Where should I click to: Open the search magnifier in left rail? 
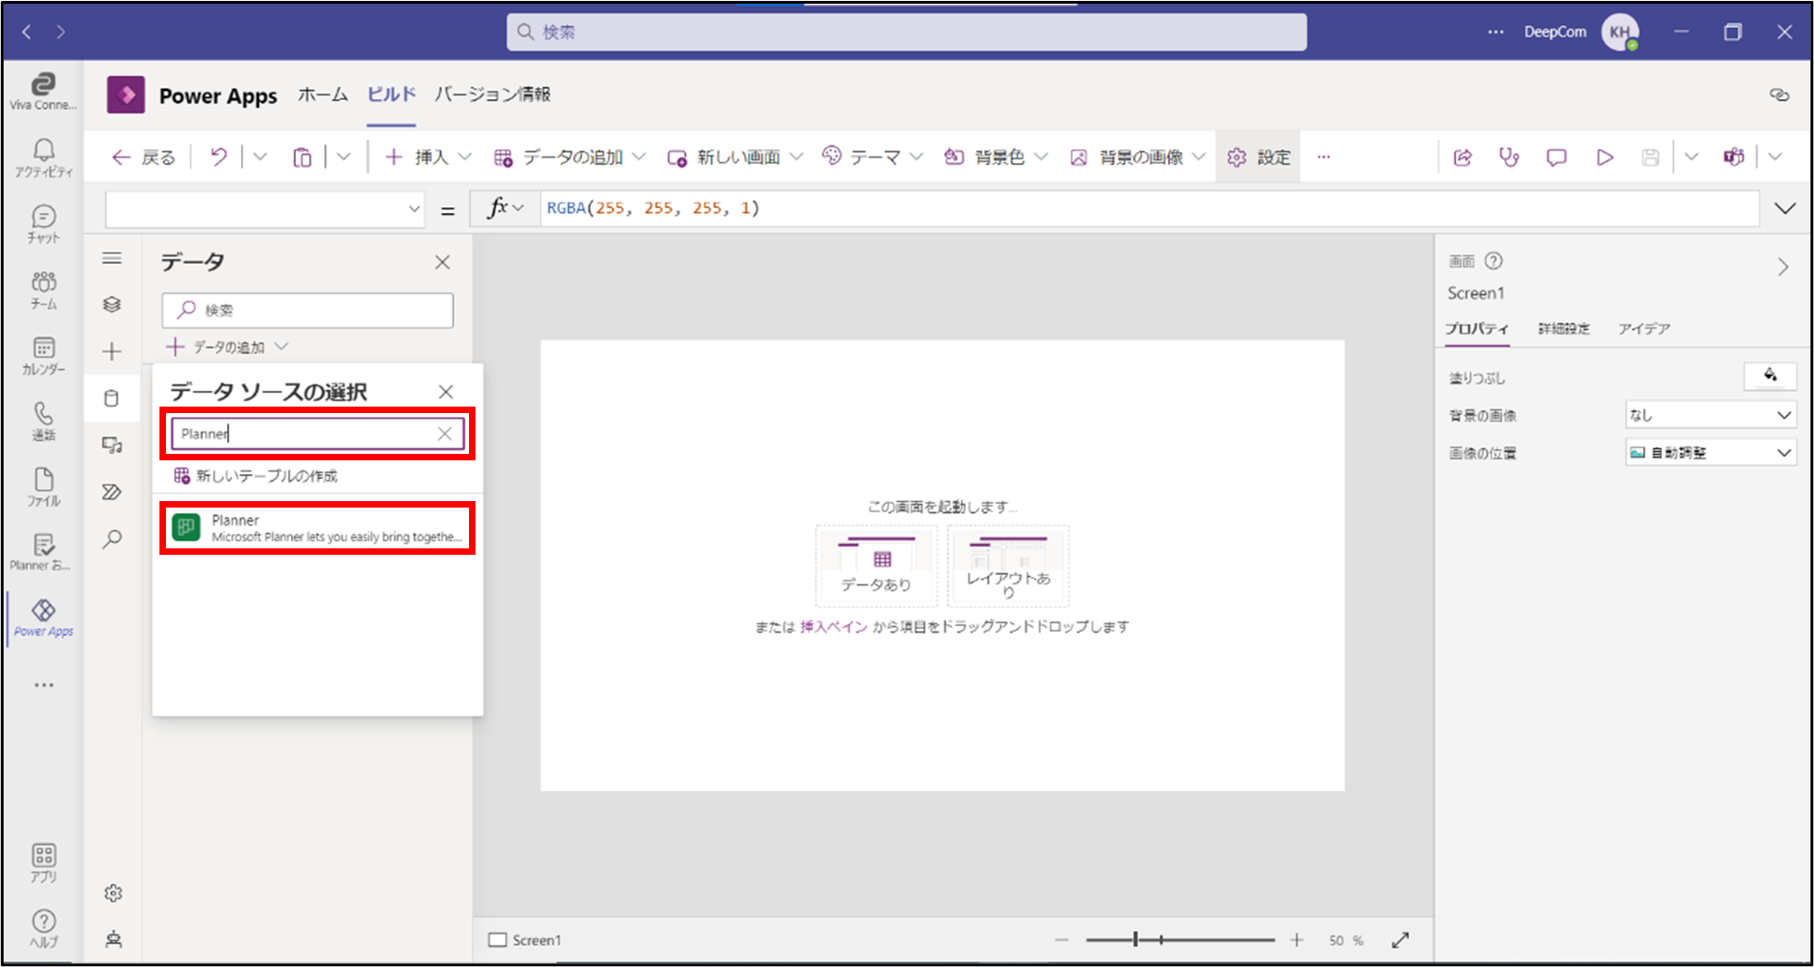coord(112,539)
